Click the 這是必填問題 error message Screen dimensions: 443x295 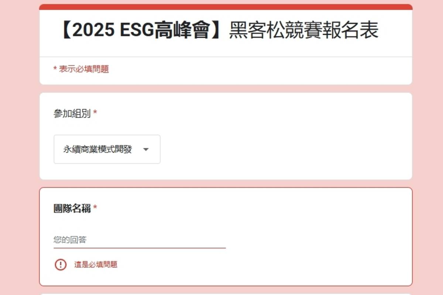(x=96, y=264)
